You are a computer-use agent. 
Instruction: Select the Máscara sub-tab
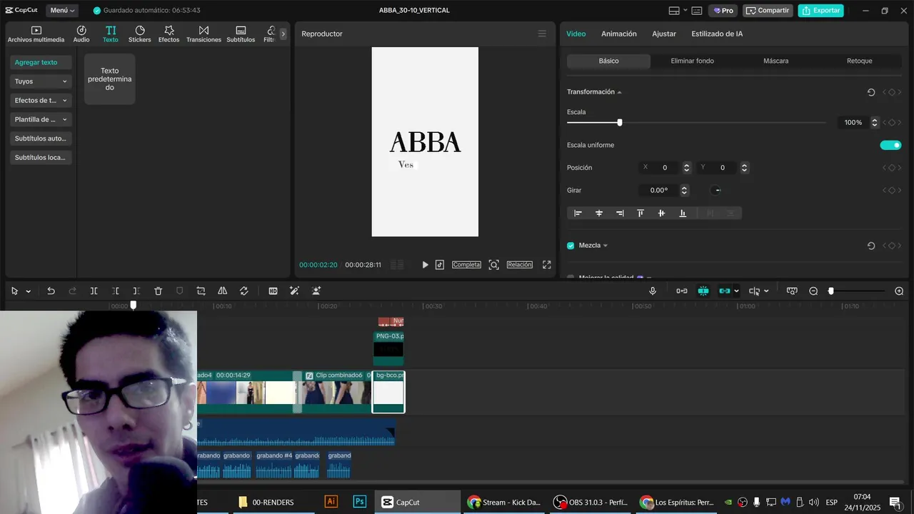(x=775, y=61)
